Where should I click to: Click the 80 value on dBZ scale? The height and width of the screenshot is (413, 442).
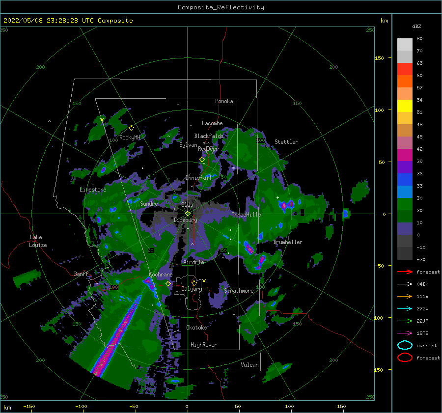419,39
